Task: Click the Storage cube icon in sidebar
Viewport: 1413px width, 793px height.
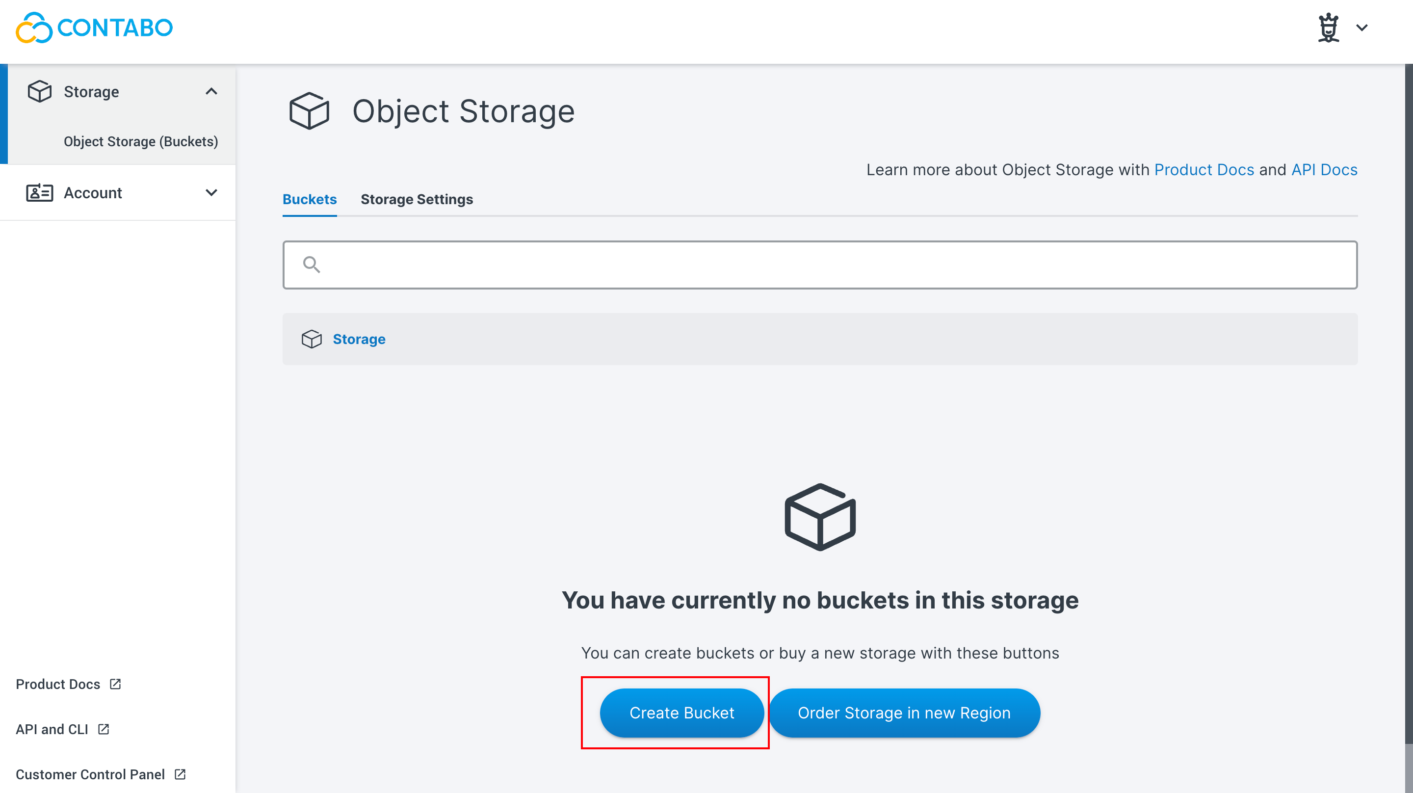Action: [x=40, y=90]
